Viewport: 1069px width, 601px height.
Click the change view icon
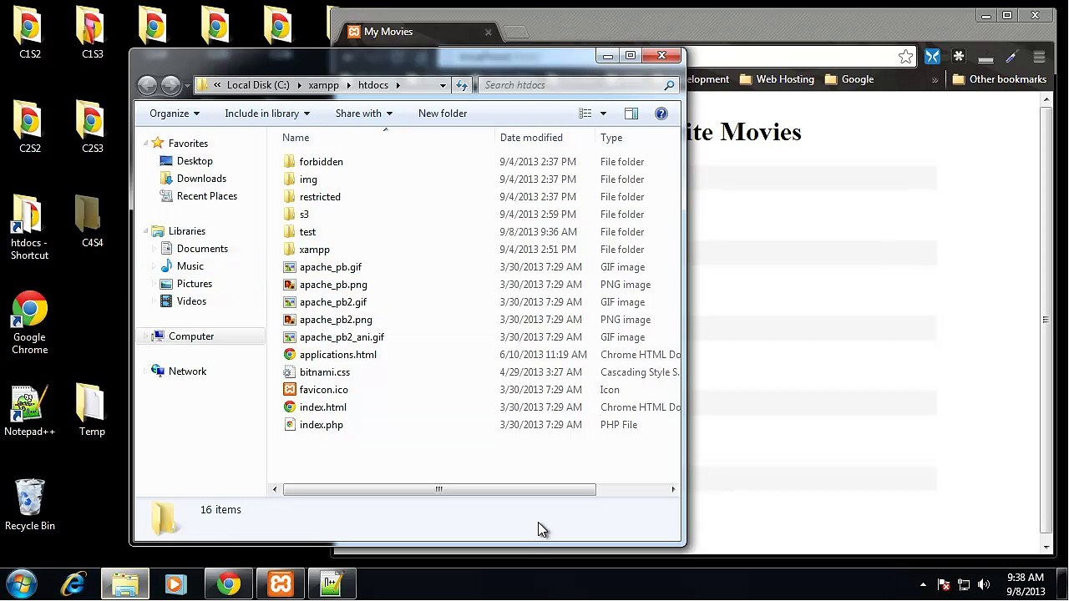(585, 114)
